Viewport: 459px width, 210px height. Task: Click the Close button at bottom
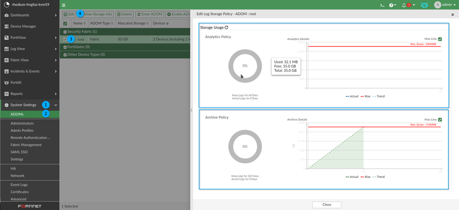click(327, 204)
